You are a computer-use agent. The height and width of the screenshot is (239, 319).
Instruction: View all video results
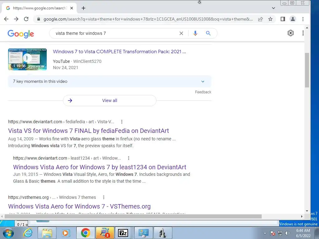[110, 101]
